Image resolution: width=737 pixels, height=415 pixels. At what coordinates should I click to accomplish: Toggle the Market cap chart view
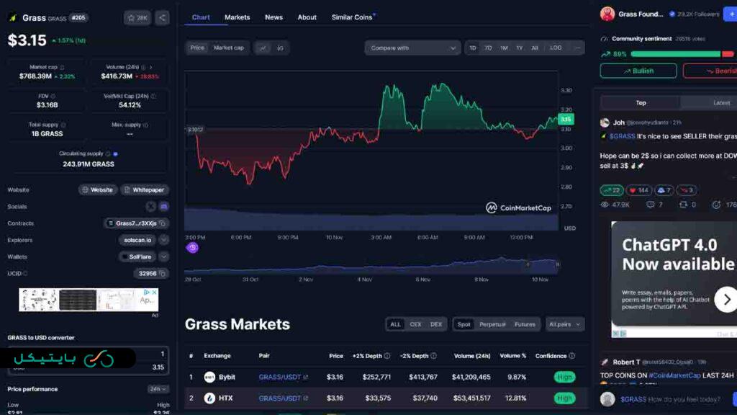click(x=230, y=47)
